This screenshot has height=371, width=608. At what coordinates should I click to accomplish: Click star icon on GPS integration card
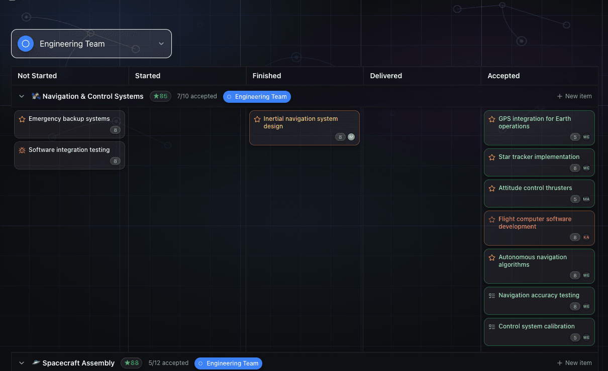pyautogui.click(x=492, y=119)
